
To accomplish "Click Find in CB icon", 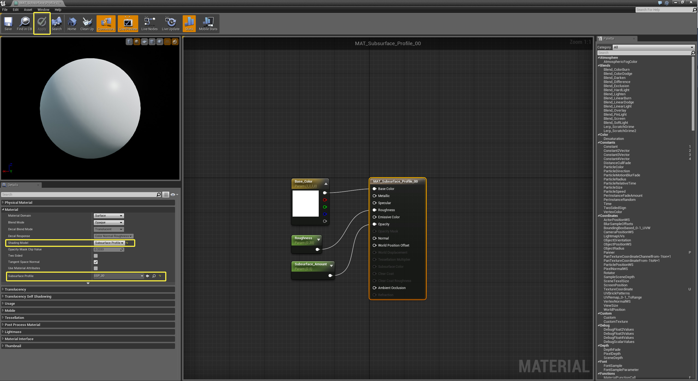I will point(24,23).
